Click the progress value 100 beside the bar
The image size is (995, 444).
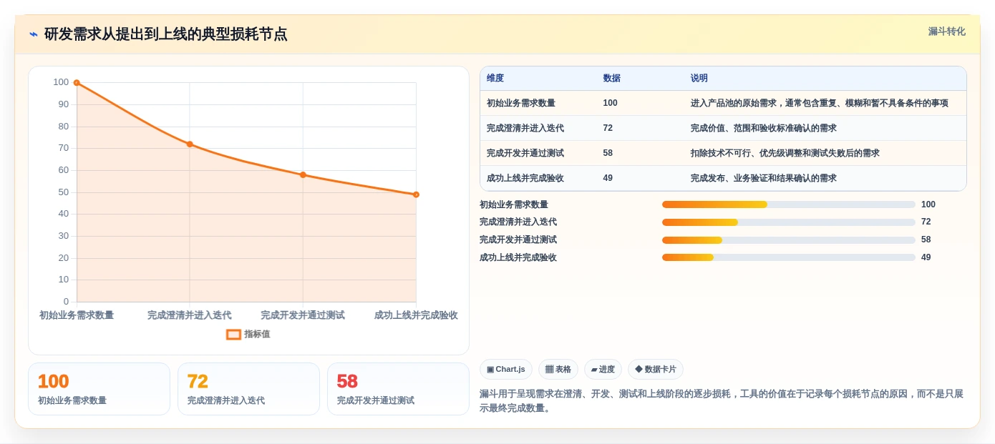928,204
